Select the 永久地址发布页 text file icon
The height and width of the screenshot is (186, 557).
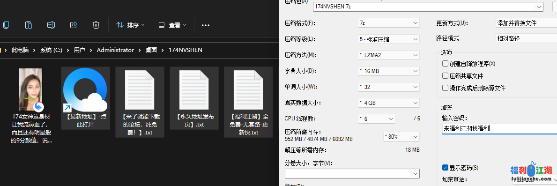[194, 89]
